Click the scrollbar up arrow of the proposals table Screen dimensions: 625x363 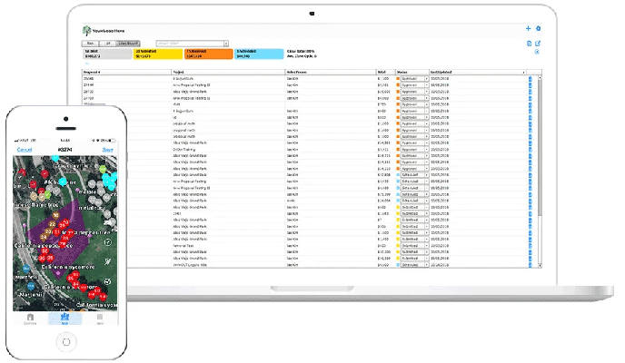(x=540, y=78)
